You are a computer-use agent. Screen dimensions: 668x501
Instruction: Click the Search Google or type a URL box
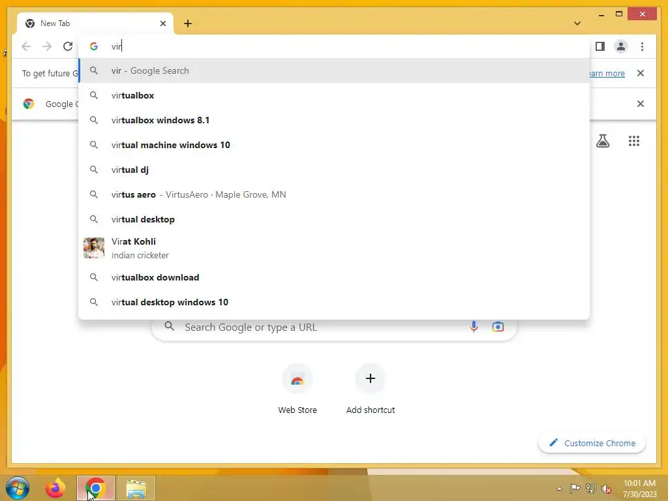pyautogui.click(x=335, y=327)
